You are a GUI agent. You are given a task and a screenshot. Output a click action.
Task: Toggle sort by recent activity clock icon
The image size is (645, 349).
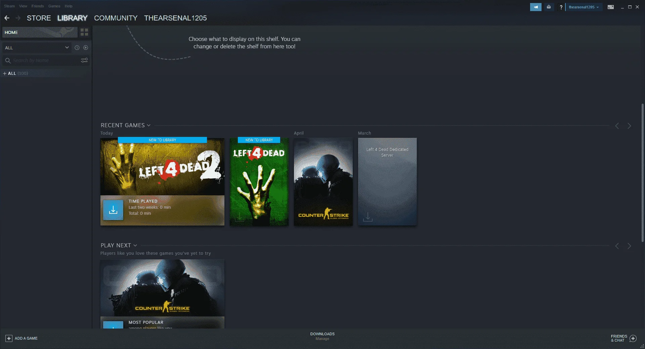tap(77, 48)
